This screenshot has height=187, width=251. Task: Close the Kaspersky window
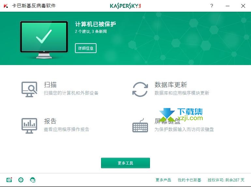coord(243,6)
